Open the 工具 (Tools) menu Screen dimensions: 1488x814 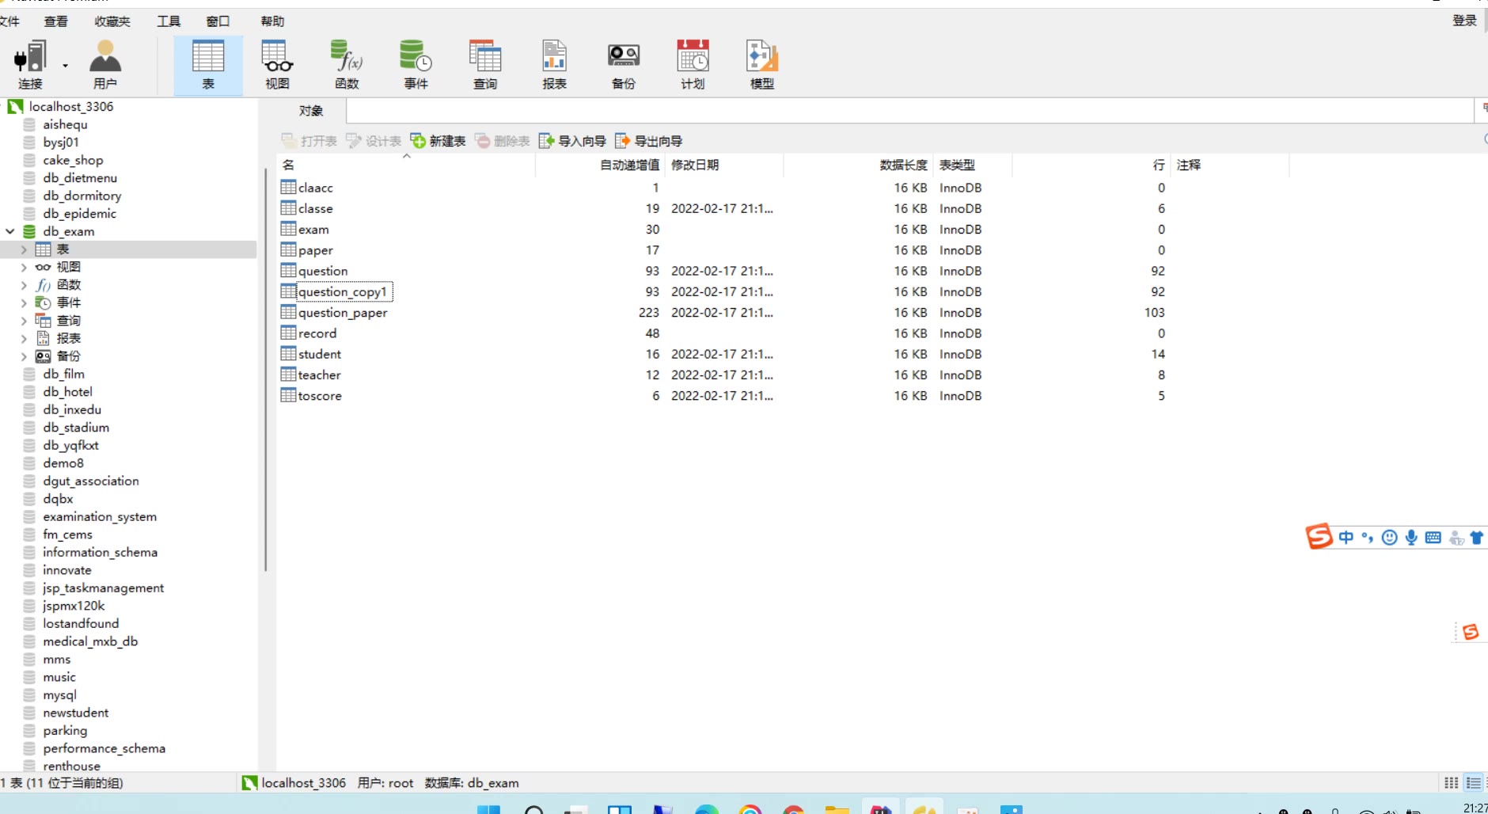169,21
